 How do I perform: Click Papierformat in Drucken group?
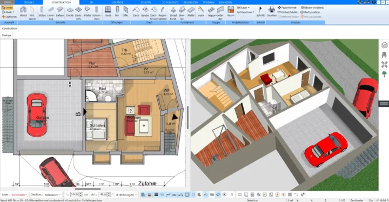tap(287, 8)
